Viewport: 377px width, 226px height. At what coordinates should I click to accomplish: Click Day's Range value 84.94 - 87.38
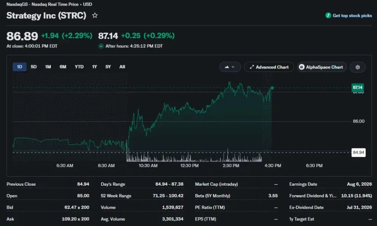[x=169, y=184]
